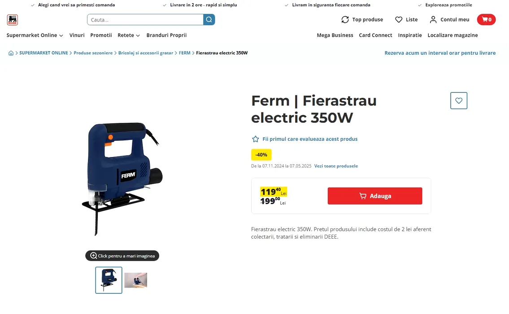The image size is (509, 314).
Task: Open Liste heart icon in header
Action: [399, 19]
